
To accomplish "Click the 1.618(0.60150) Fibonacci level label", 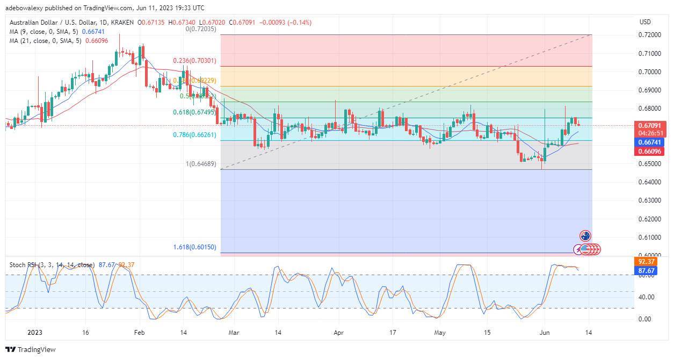I will point(195,247).
